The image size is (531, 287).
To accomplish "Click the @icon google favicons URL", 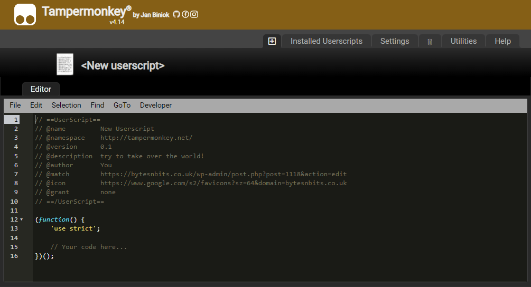I will click(223, 183).
